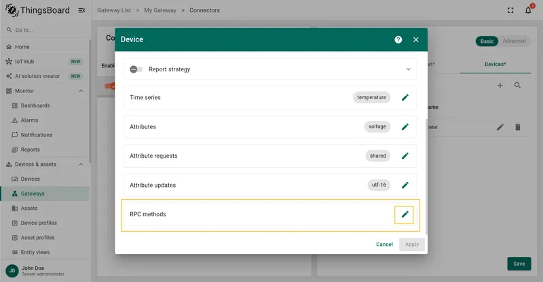Click the temperature chip

tap(371, 97)
